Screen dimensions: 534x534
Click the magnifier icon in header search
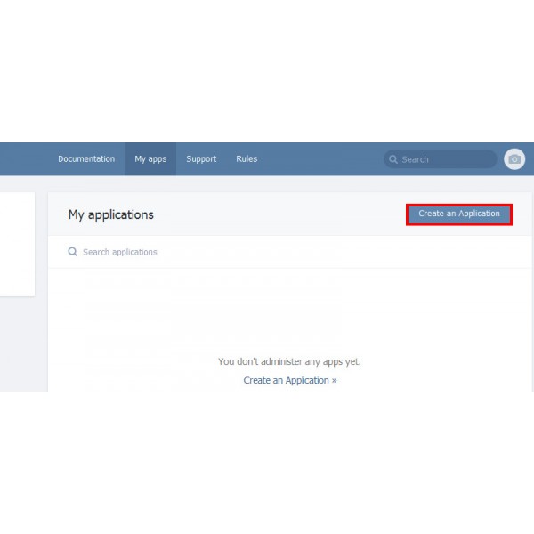(393, 159)
